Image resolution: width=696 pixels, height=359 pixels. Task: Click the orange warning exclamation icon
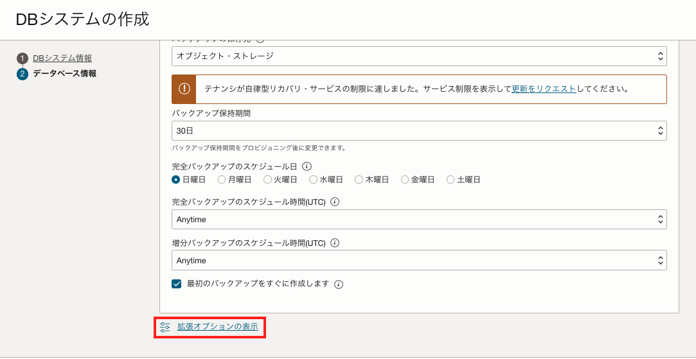[x=184, y=89]
